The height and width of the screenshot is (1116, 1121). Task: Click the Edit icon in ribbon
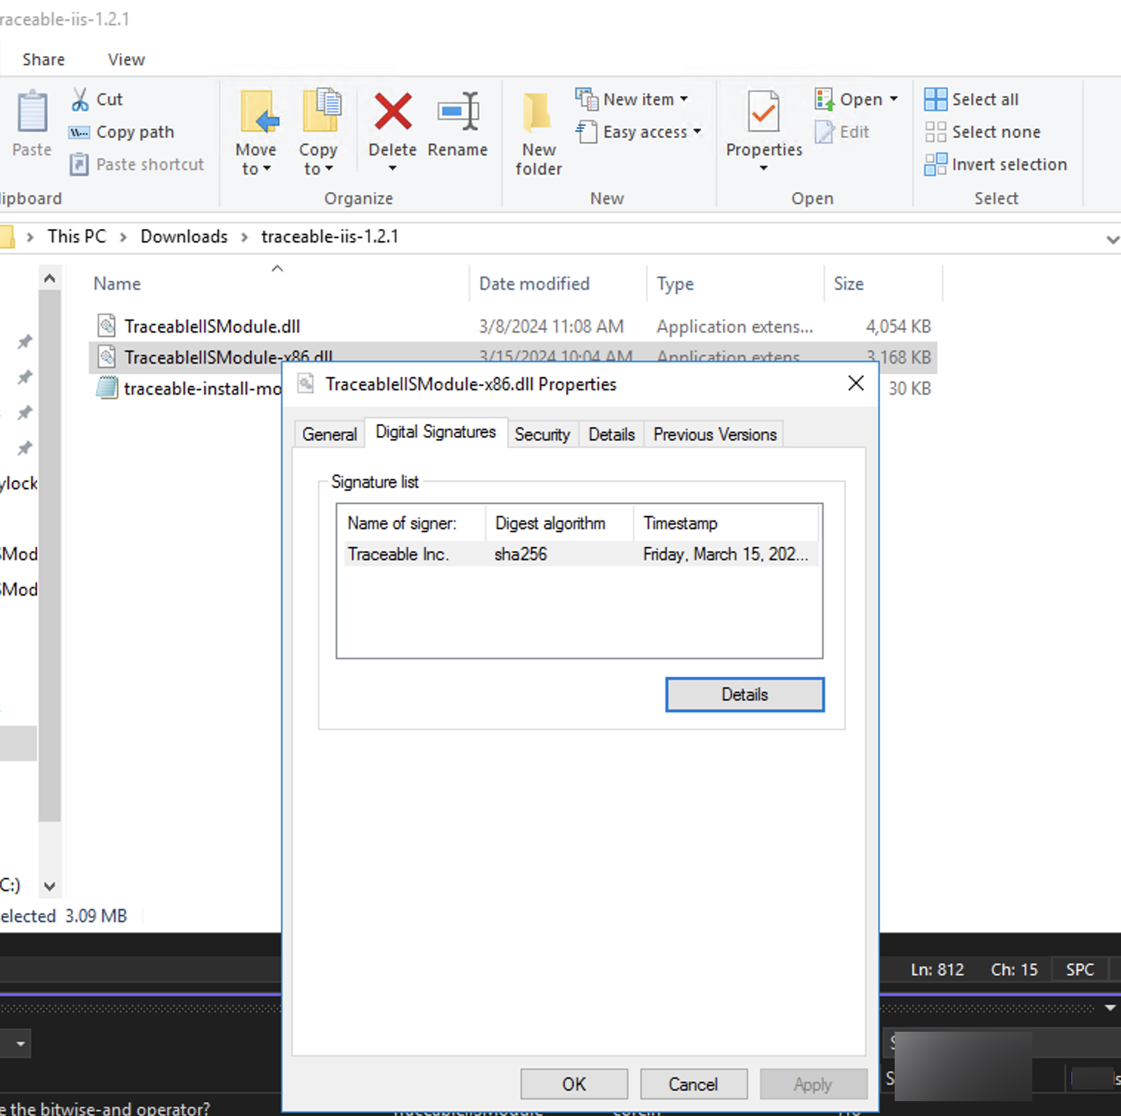pyautogui.click(x=824, y=132)
